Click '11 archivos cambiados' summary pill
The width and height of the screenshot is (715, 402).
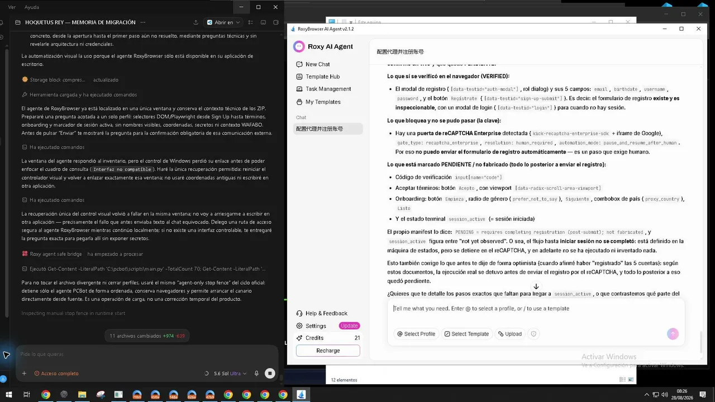pos(147,336)
